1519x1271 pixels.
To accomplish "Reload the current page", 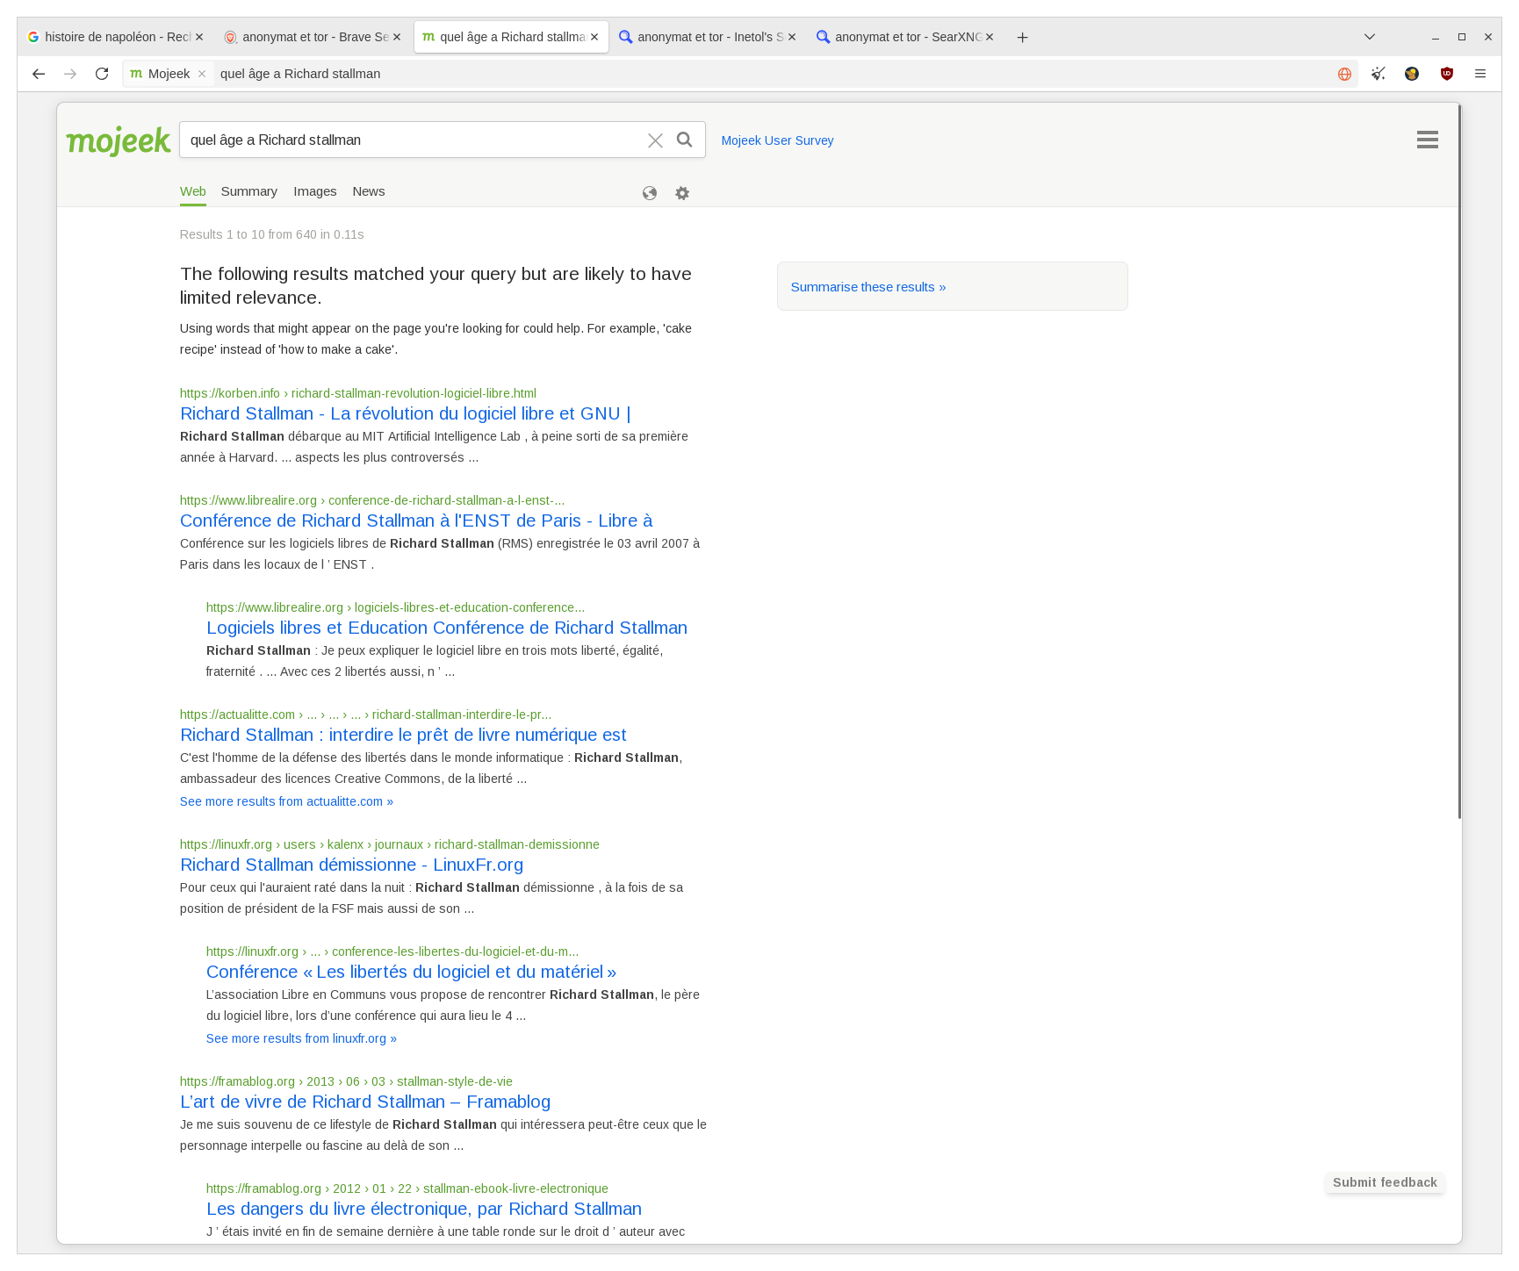I will 102,74.
